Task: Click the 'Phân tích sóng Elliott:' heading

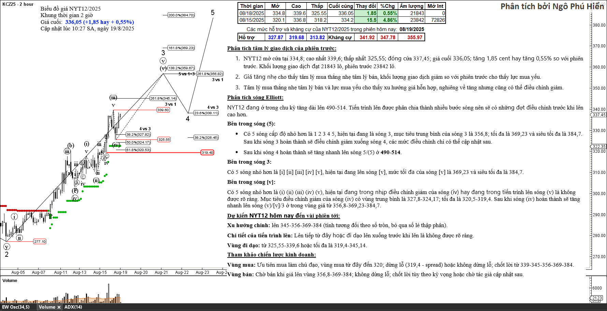Action: coord(255,98)
